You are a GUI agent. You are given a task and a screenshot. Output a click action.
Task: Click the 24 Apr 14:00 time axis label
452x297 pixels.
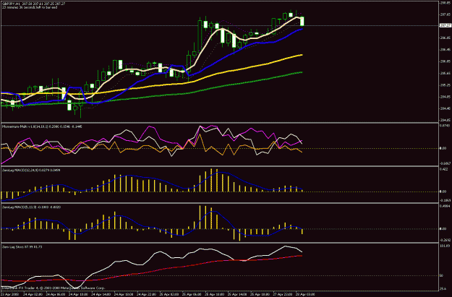101,295
